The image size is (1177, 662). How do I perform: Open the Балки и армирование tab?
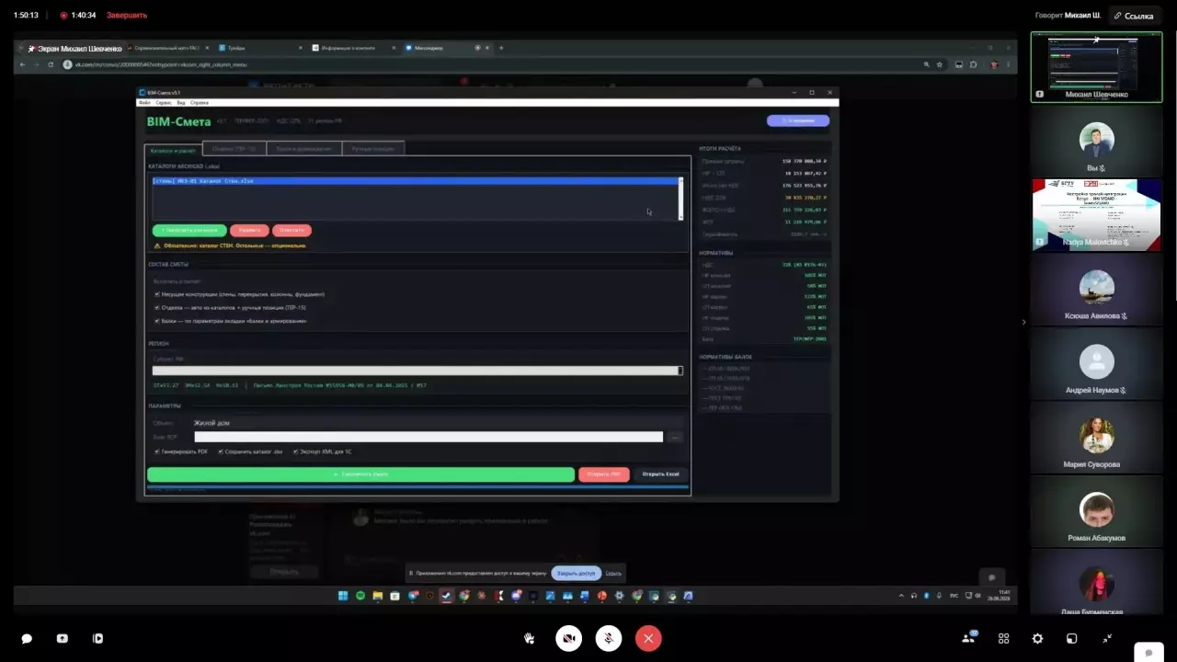tap(303, 149)
